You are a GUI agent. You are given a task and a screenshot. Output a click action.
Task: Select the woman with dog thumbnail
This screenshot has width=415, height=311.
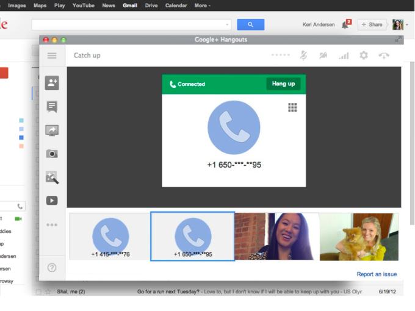point(359,237)
